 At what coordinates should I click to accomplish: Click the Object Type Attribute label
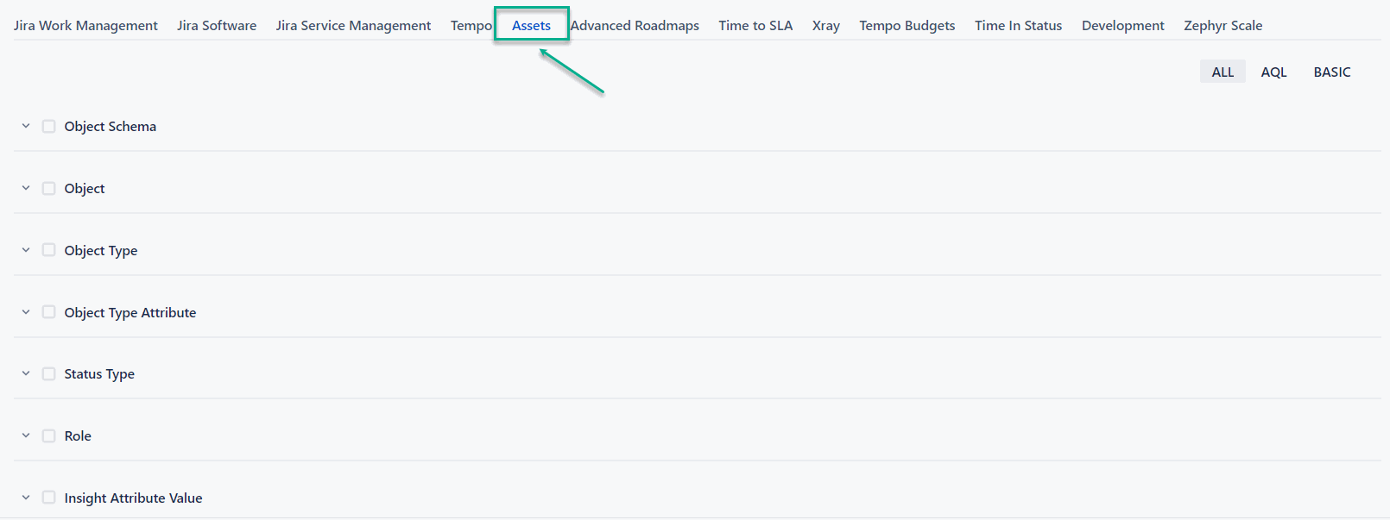click(130, 312)
